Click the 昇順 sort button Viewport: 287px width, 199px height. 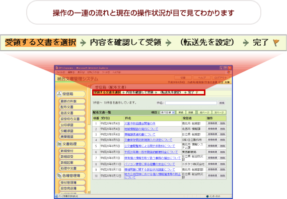(x=181, y=113)
